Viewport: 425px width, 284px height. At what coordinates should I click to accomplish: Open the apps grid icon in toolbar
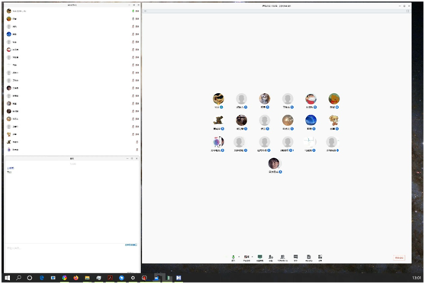(320, 257)
